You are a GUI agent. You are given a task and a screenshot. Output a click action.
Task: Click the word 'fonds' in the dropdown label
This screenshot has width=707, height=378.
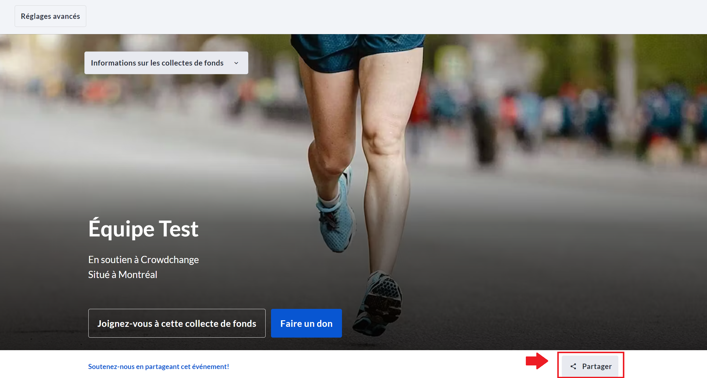tap(214, 63)
